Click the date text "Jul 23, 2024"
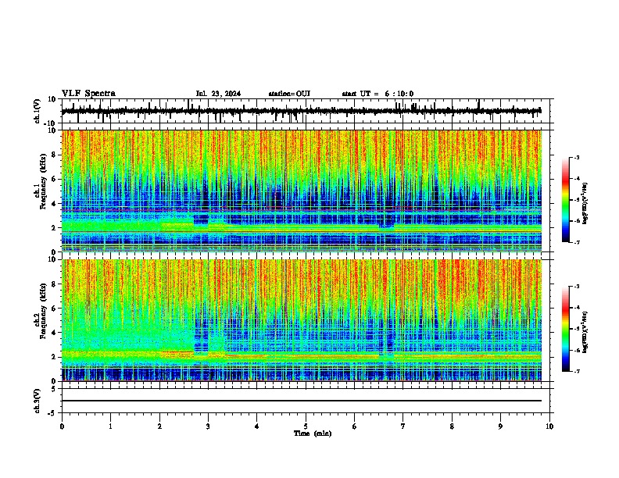Viewport: 619px width, 478px height. 218,94
